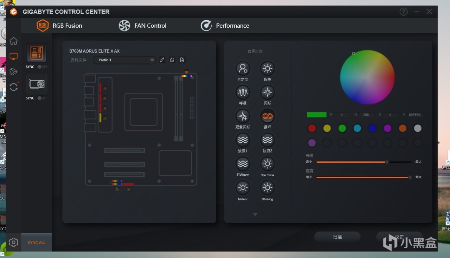Viewport: 450px width, 258px height.
Task: Click the 选择灯效 heading text
Action: 255,51
